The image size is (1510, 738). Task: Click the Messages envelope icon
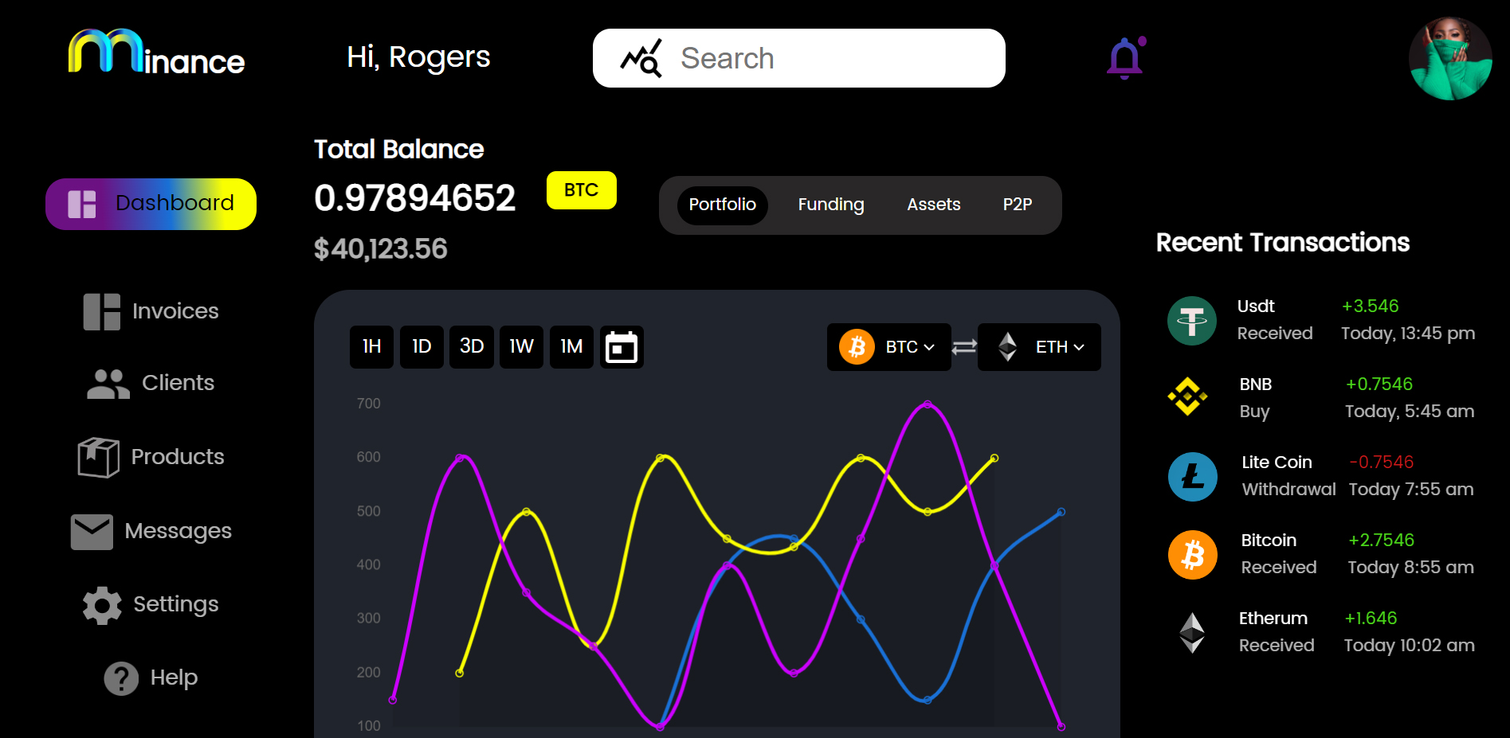92,532
